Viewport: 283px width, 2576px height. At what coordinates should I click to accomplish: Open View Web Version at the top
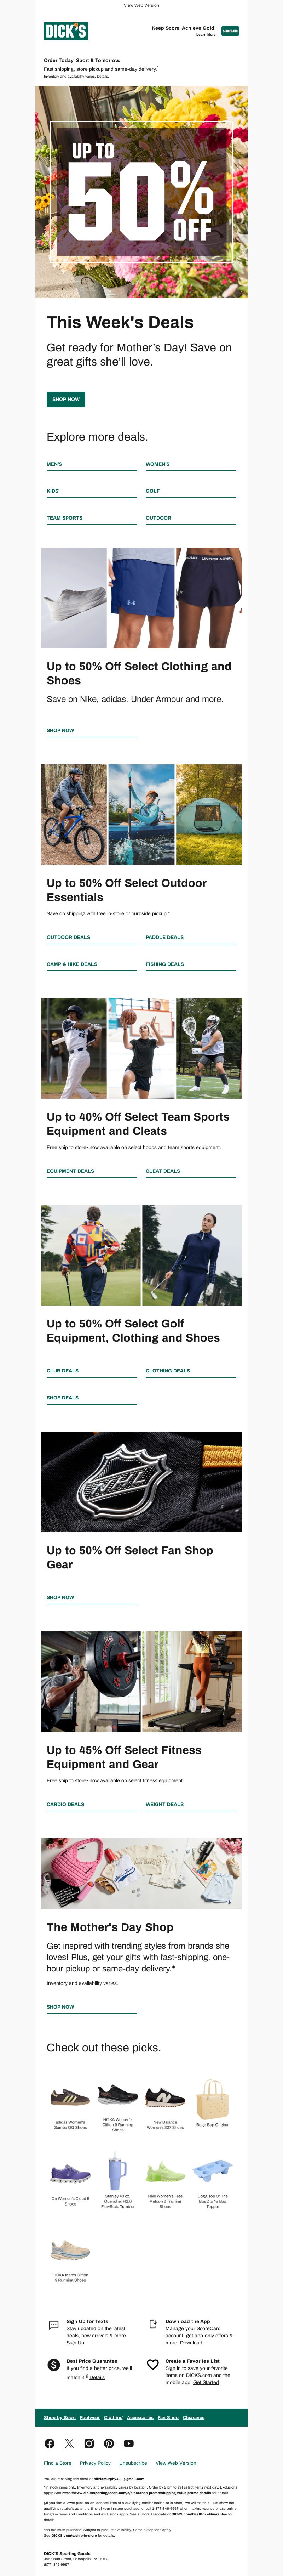pyautogui.click(x=141, y=5)
